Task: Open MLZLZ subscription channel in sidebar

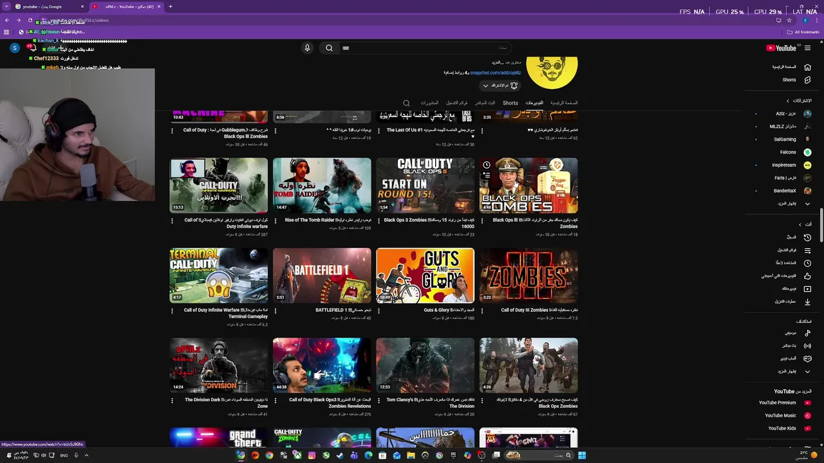Action: pos(791,127)
